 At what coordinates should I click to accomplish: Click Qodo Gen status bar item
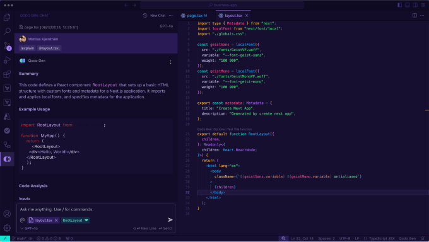(x=407, y=238)
